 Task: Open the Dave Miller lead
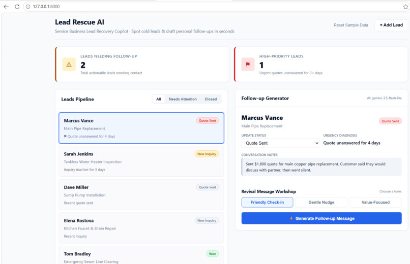[141, 194]
